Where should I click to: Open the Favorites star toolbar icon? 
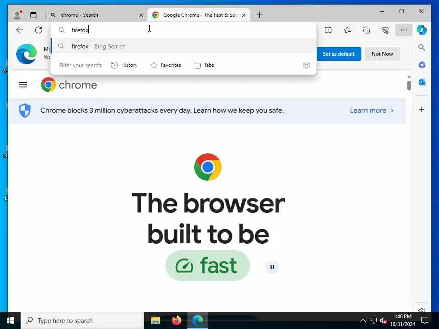click(x=347, y=30)
